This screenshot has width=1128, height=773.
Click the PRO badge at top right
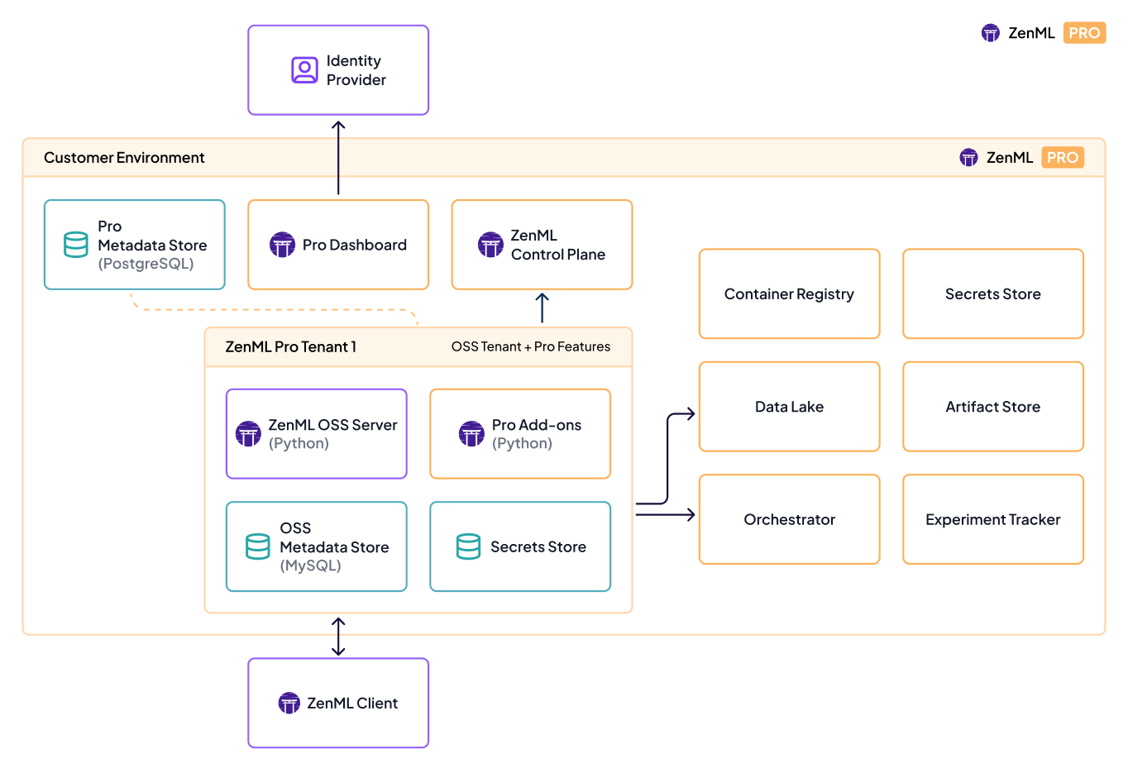1084,32
